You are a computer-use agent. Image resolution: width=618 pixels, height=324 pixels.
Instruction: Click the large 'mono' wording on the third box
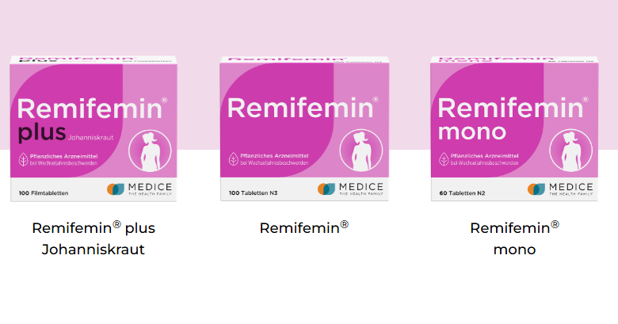click(x=472, y=132)
